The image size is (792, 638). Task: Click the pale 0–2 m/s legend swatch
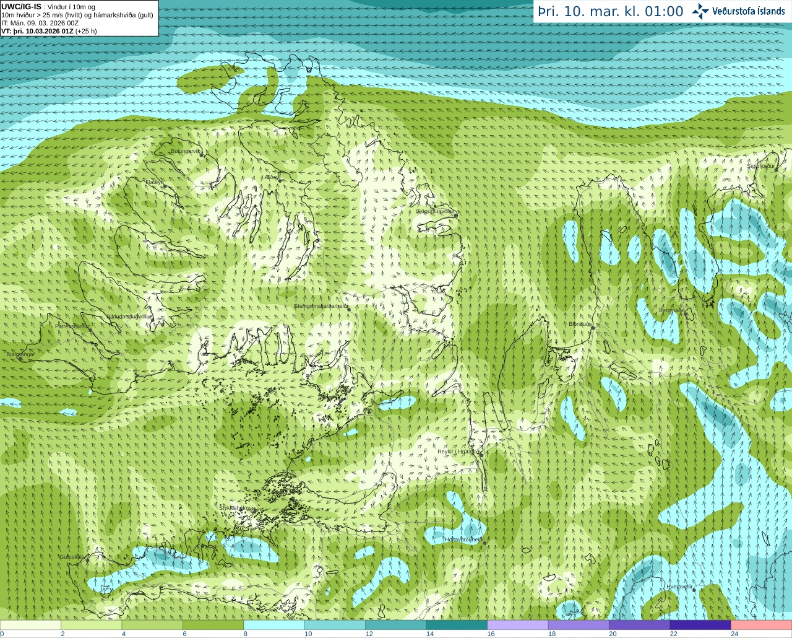(x=30, y=625)
